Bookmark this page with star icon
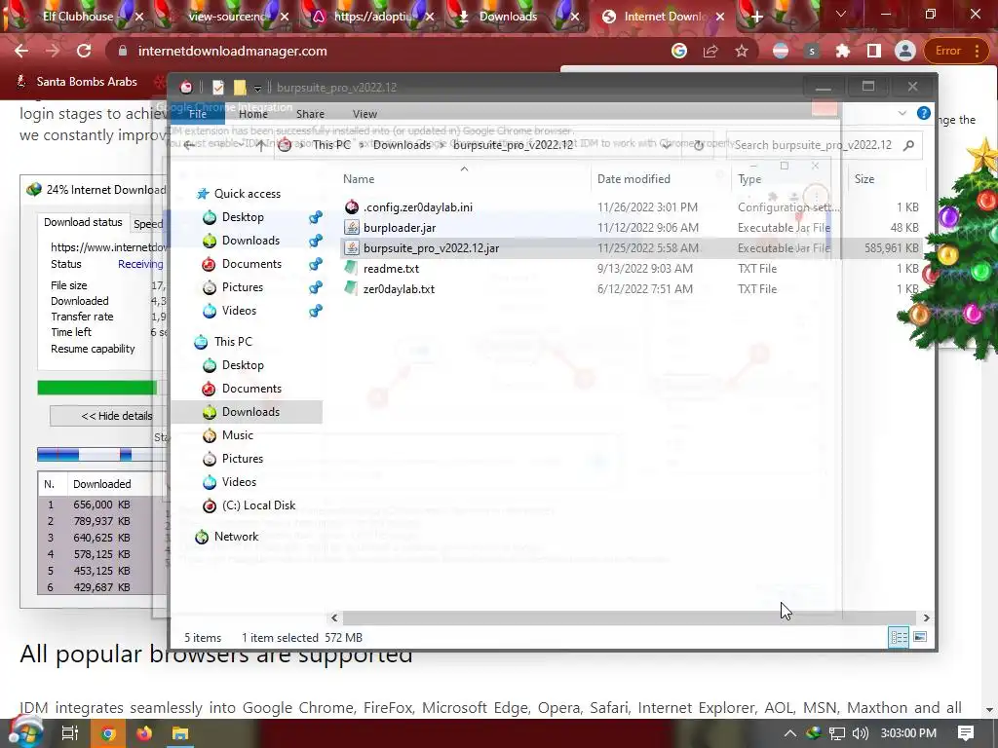This screenshot has height=748, width=998. click(742, 51)
